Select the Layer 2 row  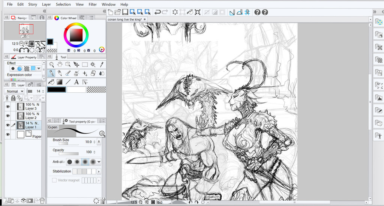click(26, 116)
